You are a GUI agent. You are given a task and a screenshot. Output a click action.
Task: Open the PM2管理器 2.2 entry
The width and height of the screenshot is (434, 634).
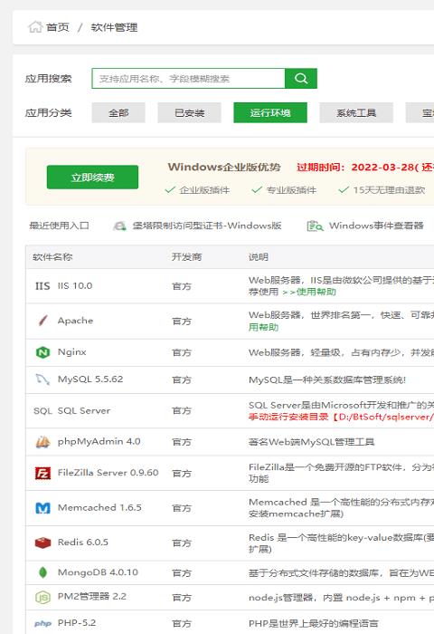tap(92, 596)
